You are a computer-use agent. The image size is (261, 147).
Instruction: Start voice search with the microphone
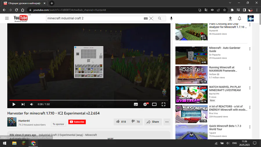point(171,18)
